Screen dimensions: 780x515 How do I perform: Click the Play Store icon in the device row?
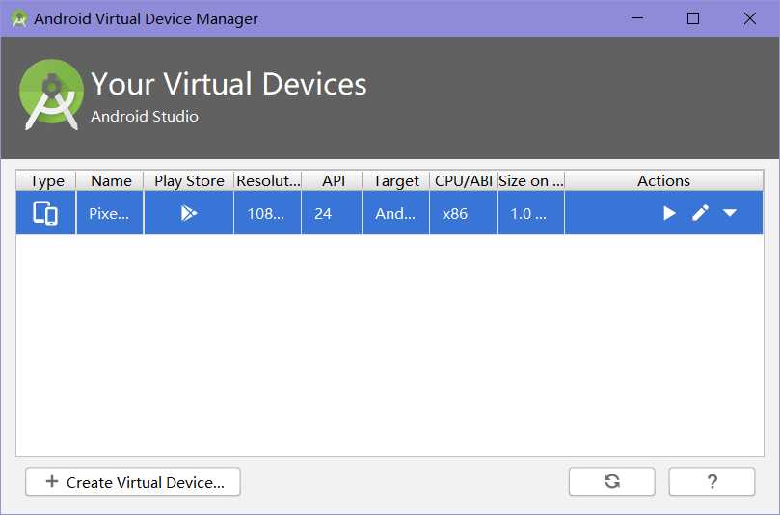[x=189, y=213]
